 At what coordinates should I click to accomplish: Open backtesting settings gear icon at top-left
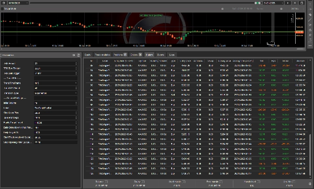(x=4, y=3)
